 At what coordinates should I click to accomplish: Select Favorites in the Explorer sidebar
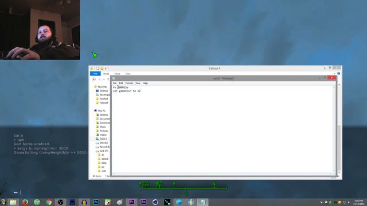coord(100,86)
